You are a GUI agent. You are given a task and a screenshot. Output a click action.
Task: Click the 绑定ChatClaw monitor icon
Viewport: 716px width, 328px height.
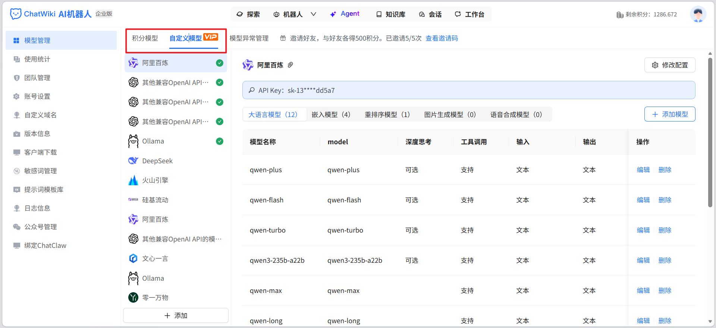pos(16,245)
